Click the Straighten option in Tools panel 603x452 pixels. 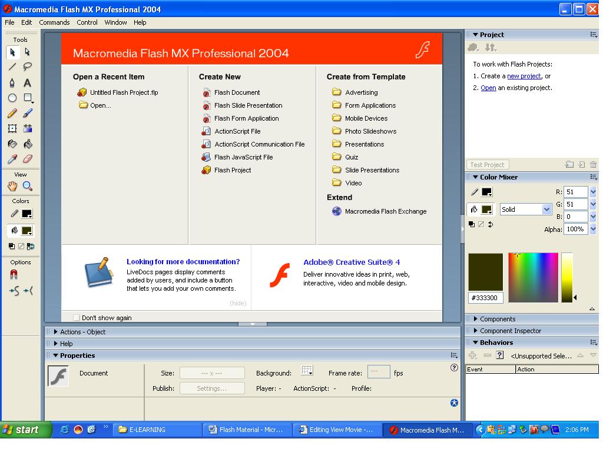28,291
